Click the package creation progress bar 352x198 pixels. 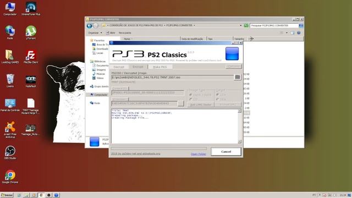(159, 148)
